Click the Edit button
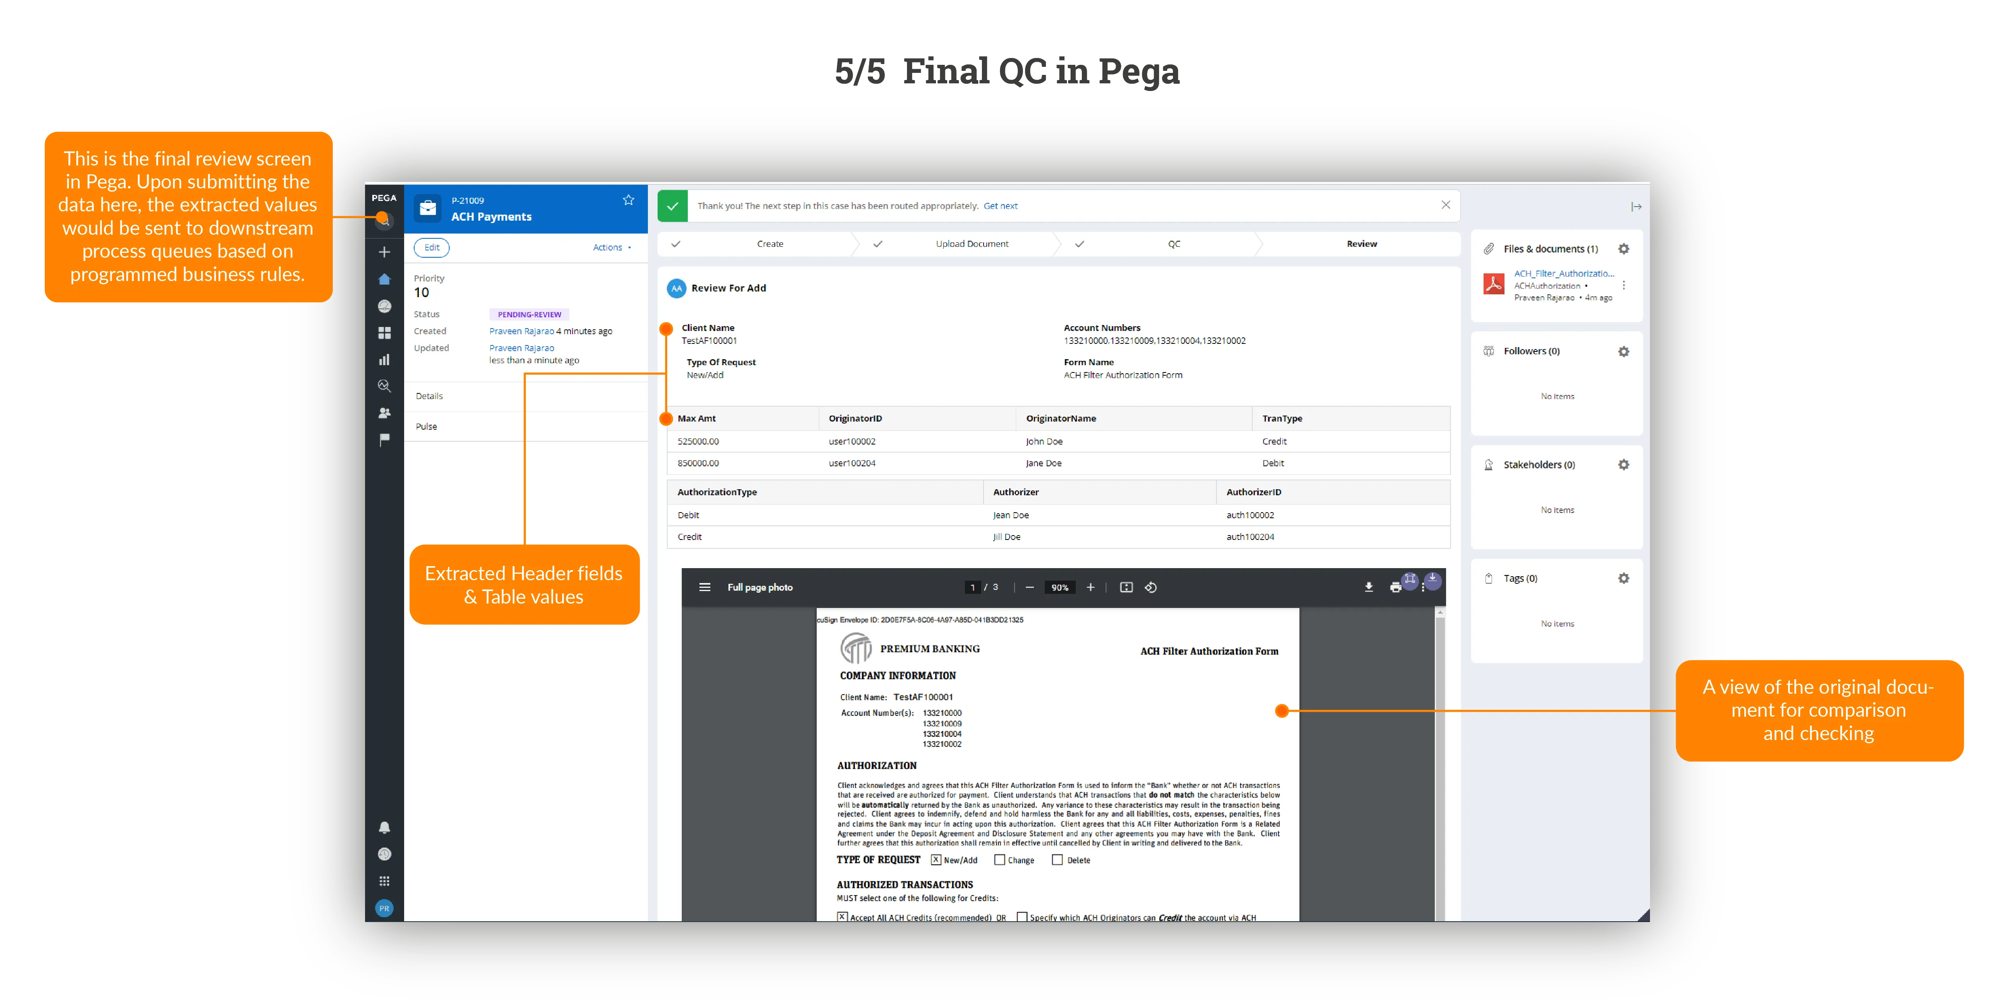Image resolution: width=2015 pixels, height=1007 pixels. (x=432, y=247)
